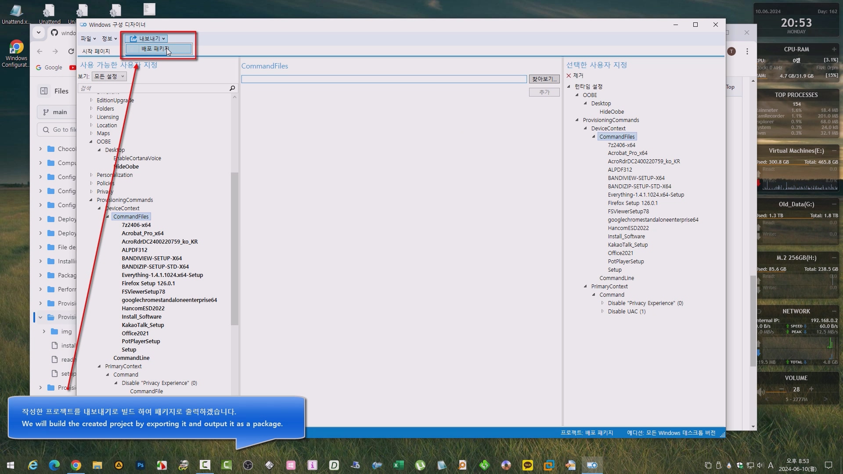This screenshot has height=474, width=843.
Task: Open Internet Explorer from taskbar
Action: click(x=33, y=465)
